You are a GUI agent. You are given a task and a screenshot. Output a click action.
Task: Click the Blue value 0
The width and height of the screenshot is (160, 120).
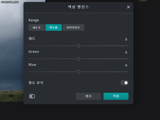pos(126,65)
